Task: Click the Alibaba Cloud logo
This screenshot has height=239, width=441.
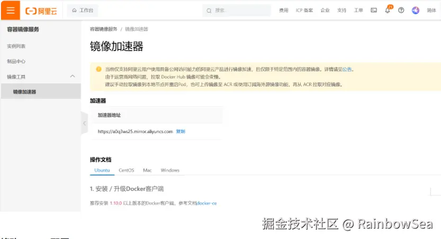Action: pyautogui.click(x=41, y=11)
